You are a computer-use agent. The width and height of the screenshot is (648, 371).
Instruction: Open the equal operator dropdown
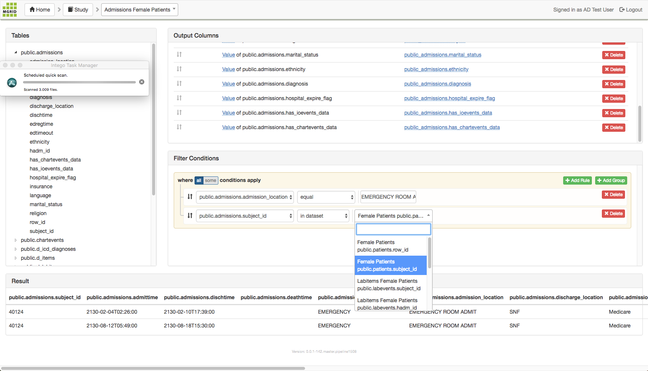326,197
